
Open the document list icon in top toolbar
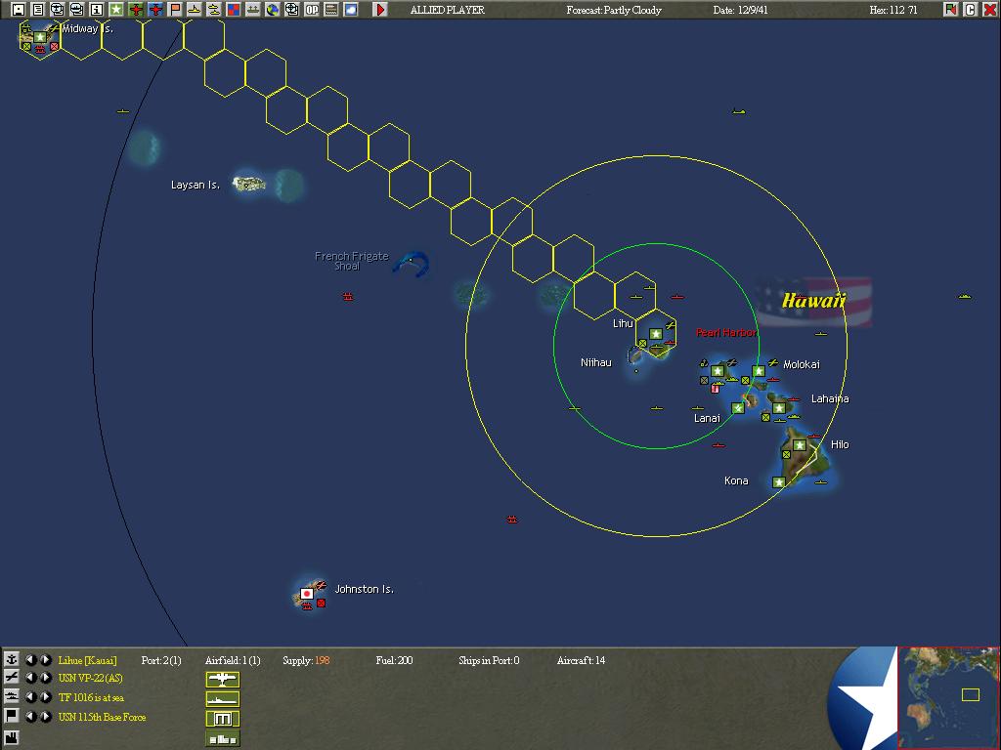coord(38,10)
